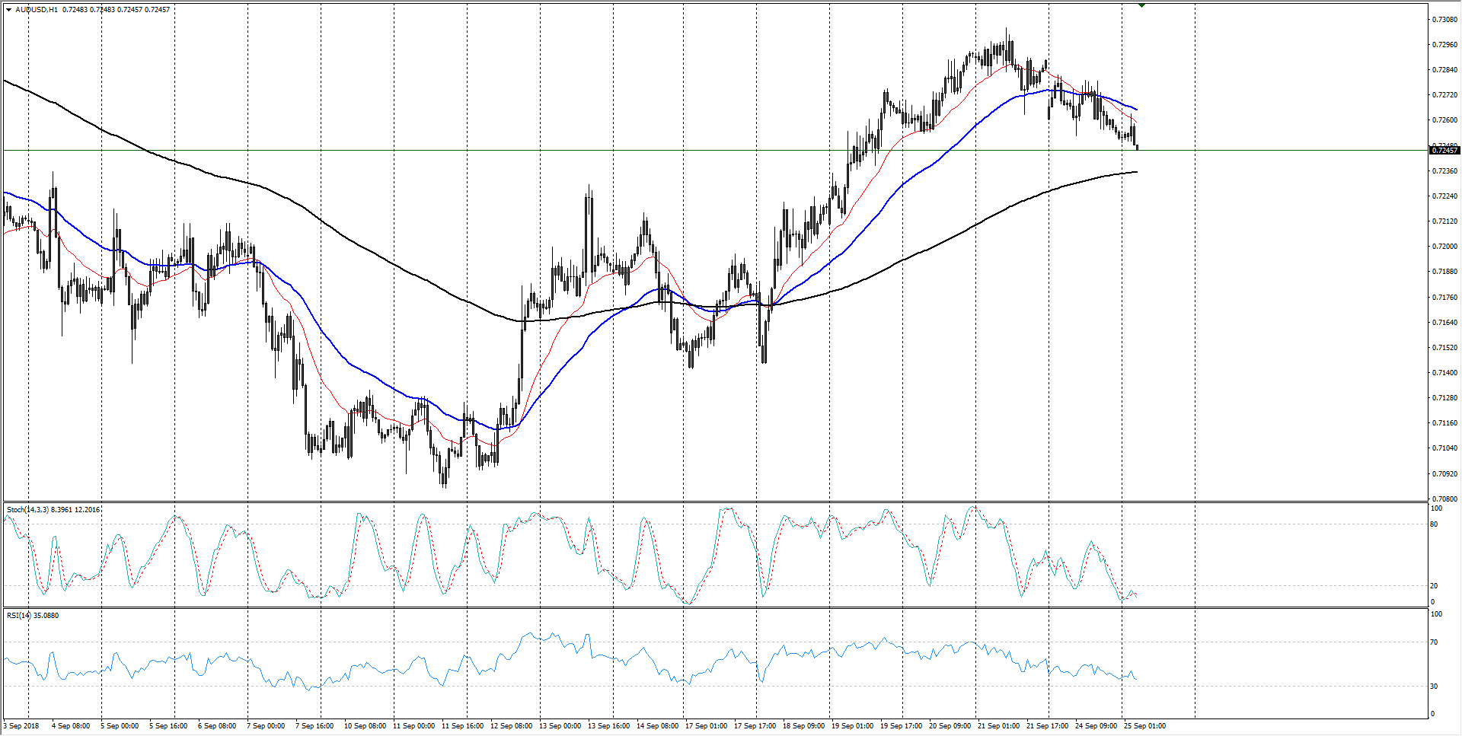Click the 7 Sep 00:00 time label
The height and width of the screenshot is (736, 1462).
pyautogui.click(x=266, y=726)
